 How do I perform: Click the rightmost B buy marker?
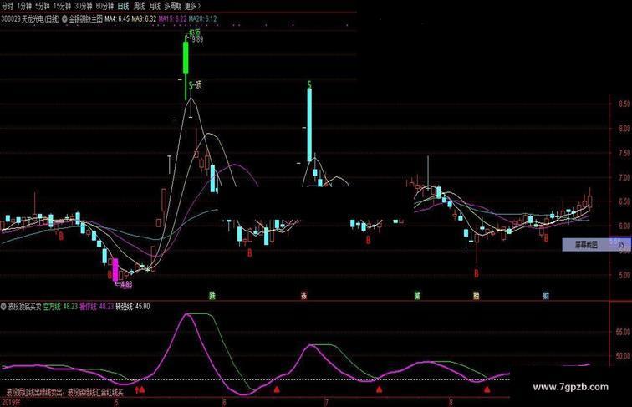pos(546,238)
